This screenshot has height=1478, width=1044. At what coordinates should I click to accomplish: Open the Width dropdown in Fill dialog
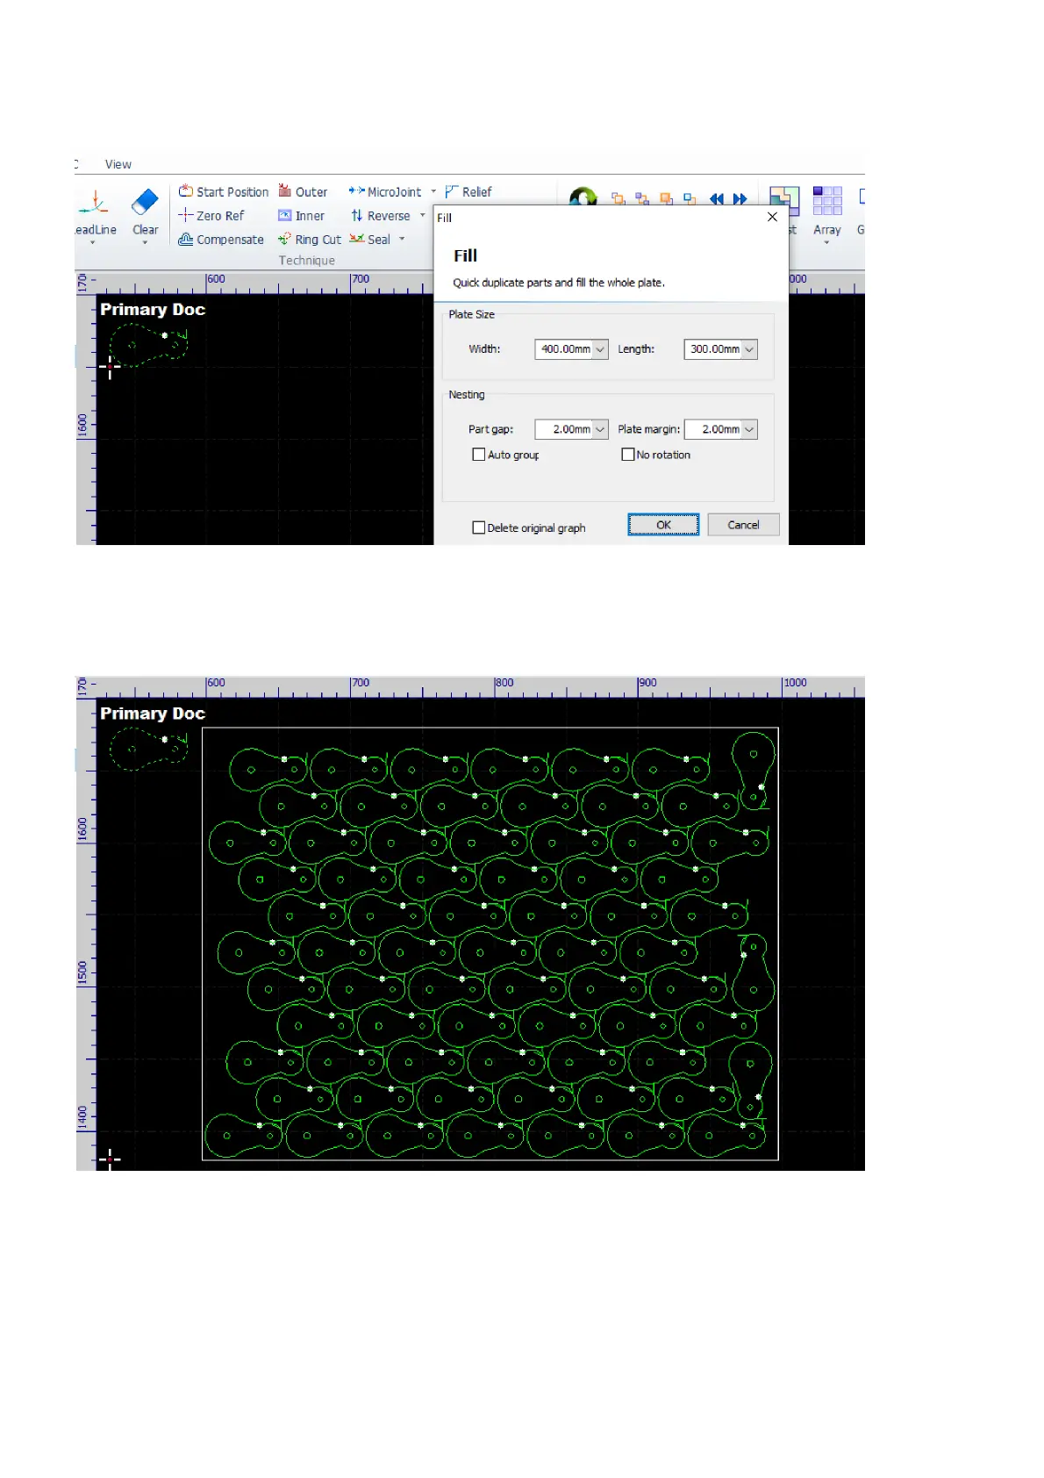[x=600, y=349]
